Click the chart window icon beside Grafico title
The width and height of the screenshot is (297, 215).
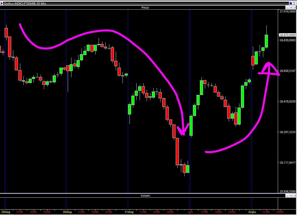point(2,3)
